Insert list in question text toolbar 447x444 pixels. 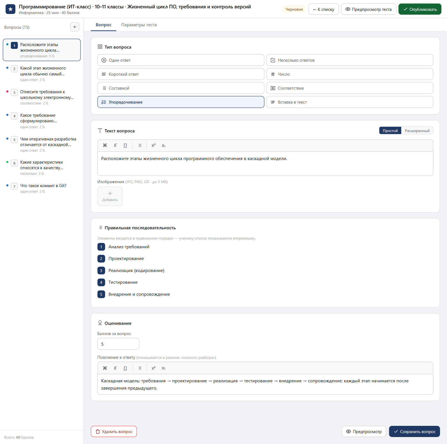coord(140,145)
